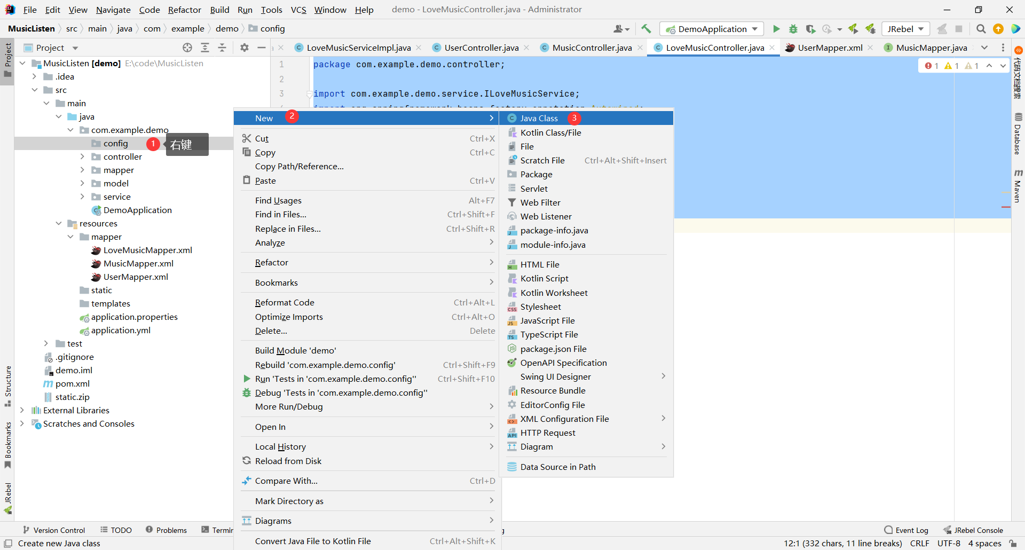Toggle the JRebel tool window on left edge
This screenshot has width=1025, height=550.
[x=7, y=498]
